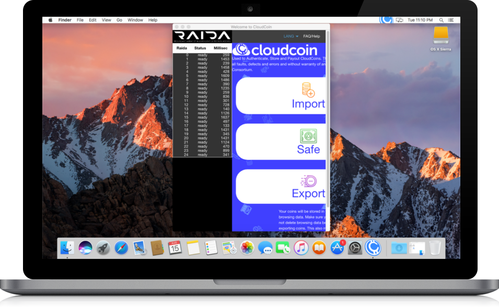
Task: Click the Tue 11:10 PM clock
Action: point(420,20)
